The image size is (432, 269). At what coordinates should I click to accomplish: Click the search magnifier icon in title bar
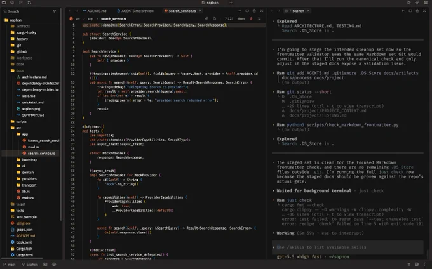click(12, 3)
